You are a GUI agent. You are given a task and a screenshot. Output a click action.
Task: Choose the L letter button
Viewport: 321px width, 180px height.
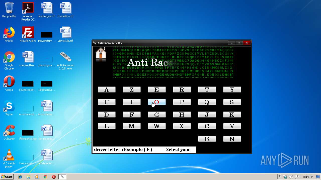coord(107,126)
